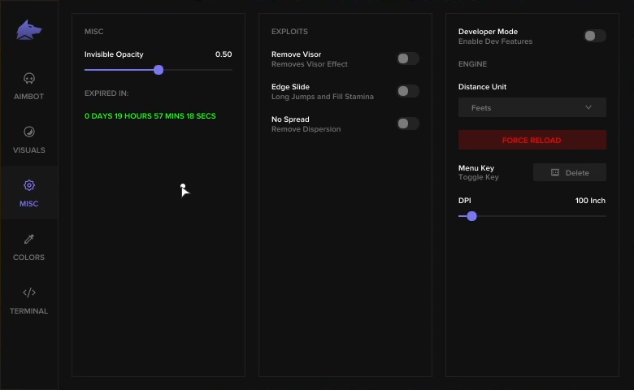Enable Developer Mode switch
634x390 pixels.
[595, 36]
